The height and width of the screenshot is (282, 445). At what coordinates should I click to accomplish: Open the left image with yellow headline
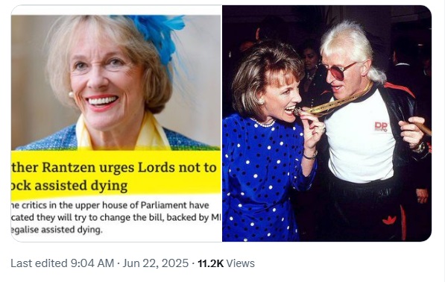click(x=116, y=124)
